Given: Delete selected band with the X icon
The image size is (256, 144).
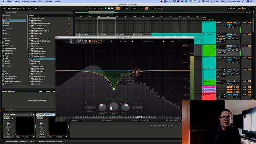Looking at the screenshot, I should (x=141, y=103).
